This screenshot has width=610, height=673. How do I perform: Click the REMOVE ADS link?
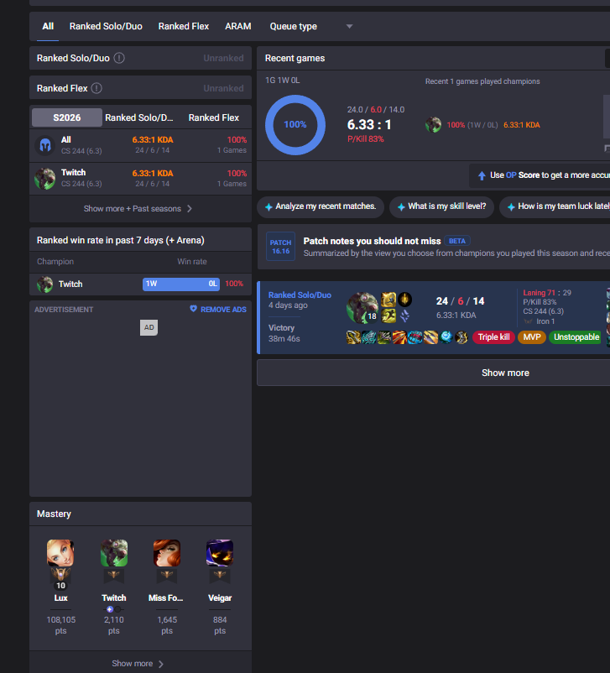tap(218, 310)
